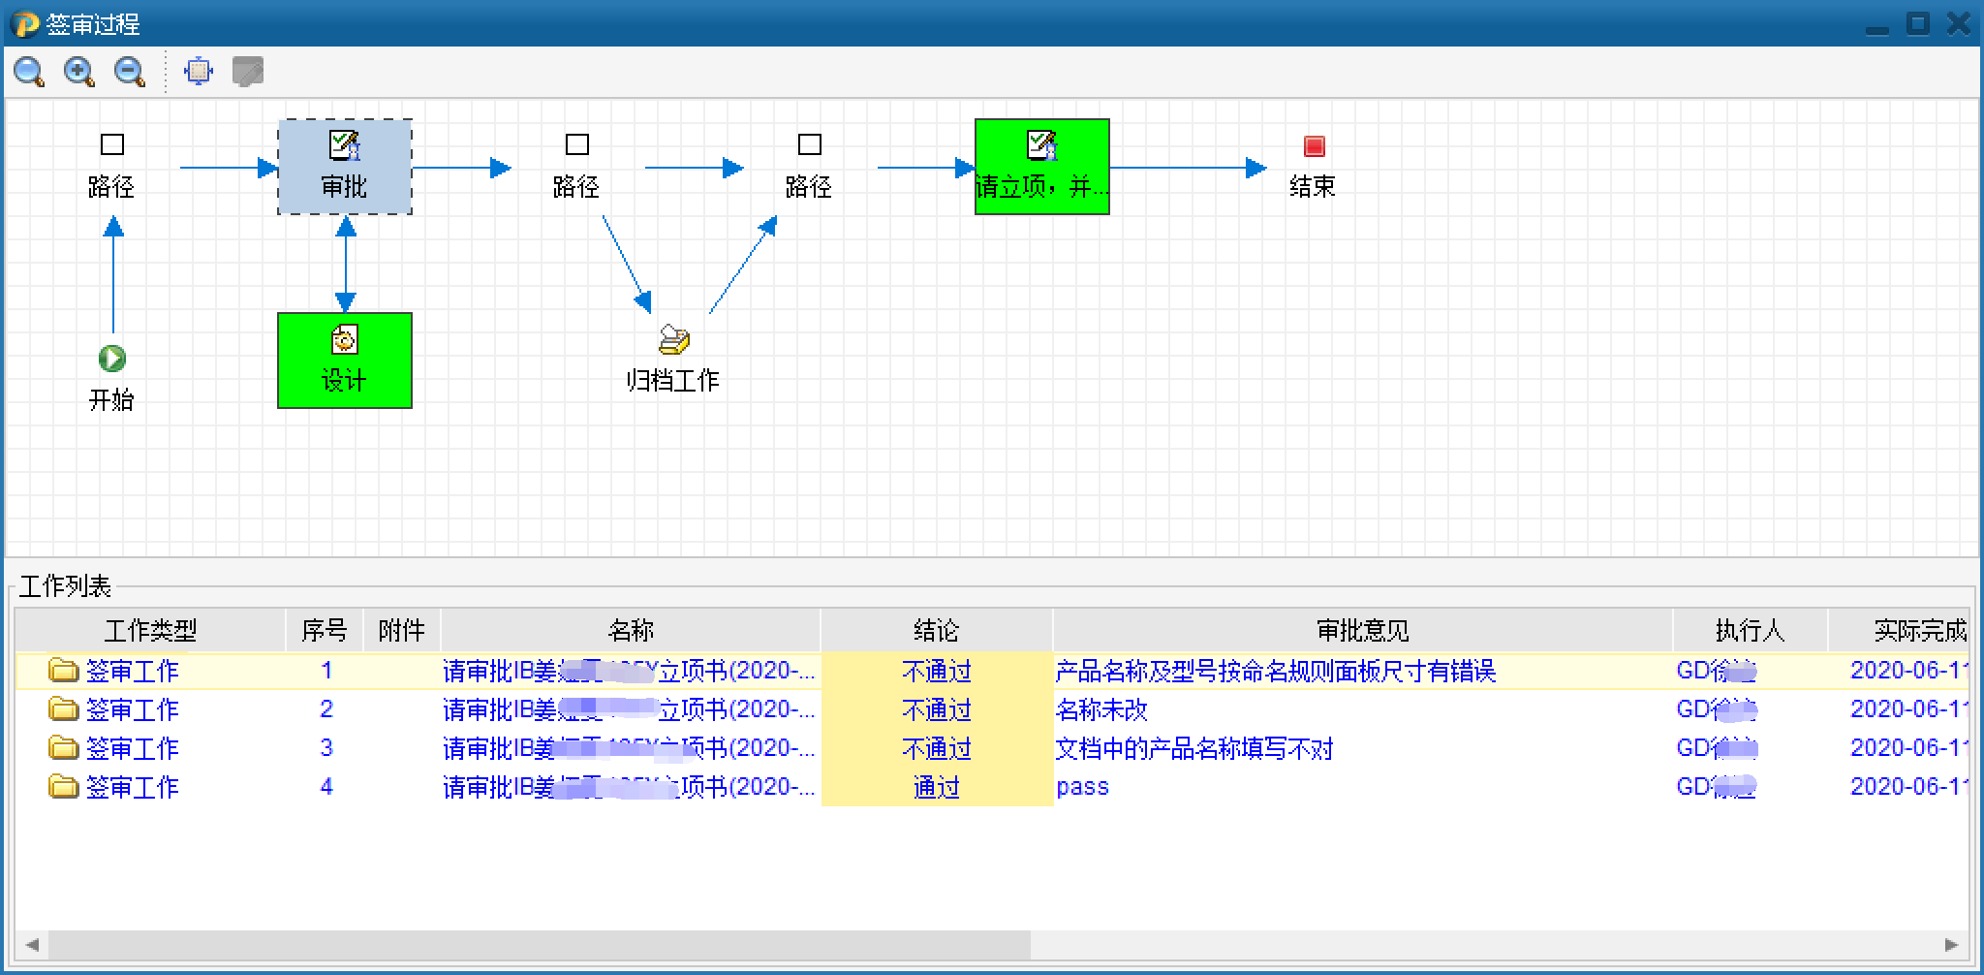
Task: Click the fit-to-window toolbar icon
Action: coord(198,71)
